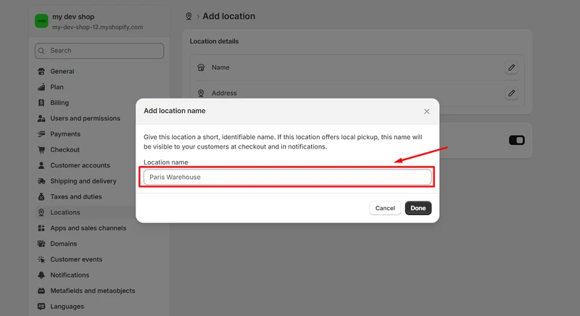The width and height of the screenshot is (580, 316).
Task: Click the magnifier icon in the search box
Action: click(x=41, y=51)
